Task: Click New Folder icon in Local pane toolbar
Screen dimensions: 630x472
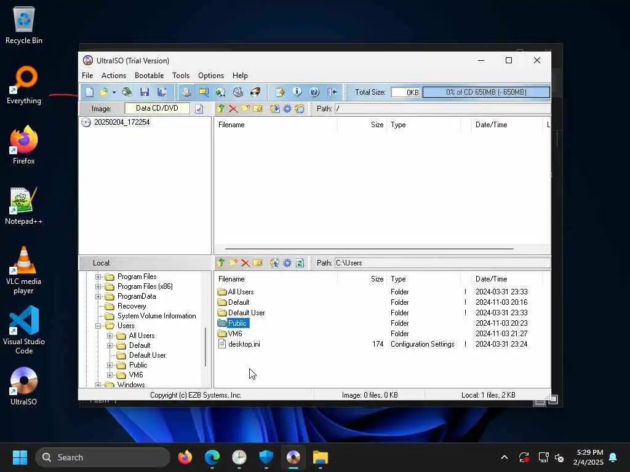Action: 233,263
